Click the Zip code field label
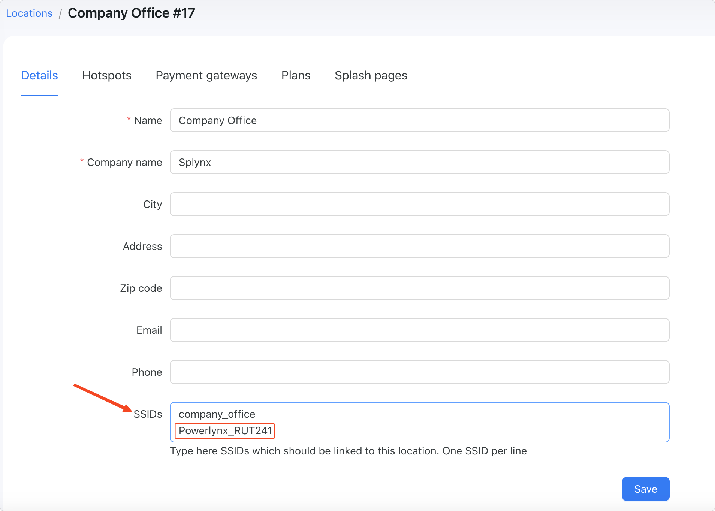715x511 pixels. tap(141, 288)
